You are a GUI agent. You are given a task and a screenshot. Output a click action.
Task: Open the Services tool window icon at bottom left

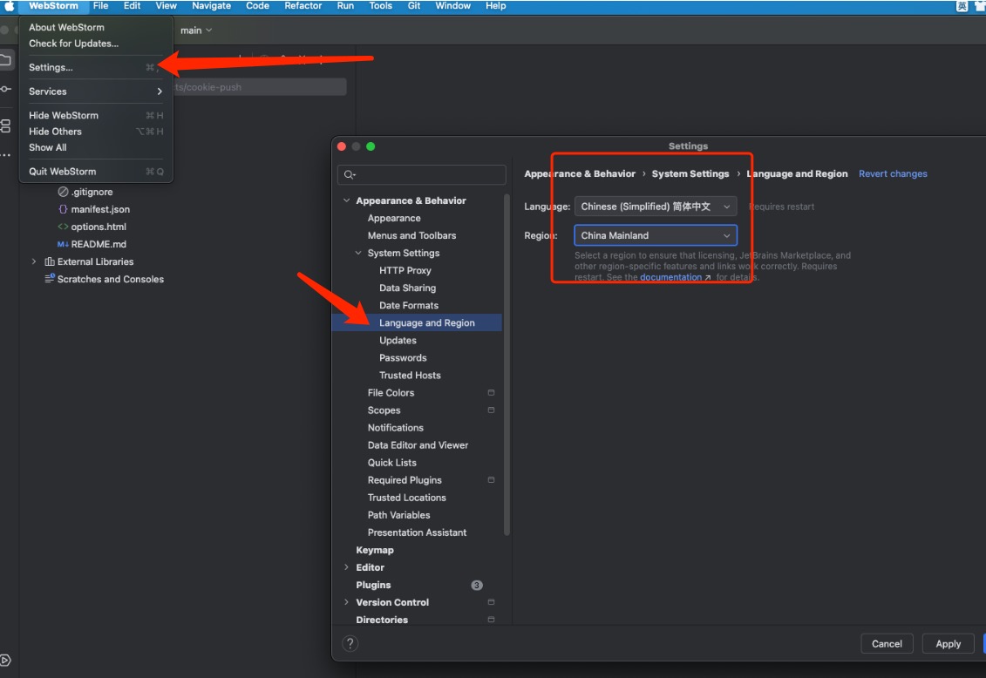coord(5,660)
